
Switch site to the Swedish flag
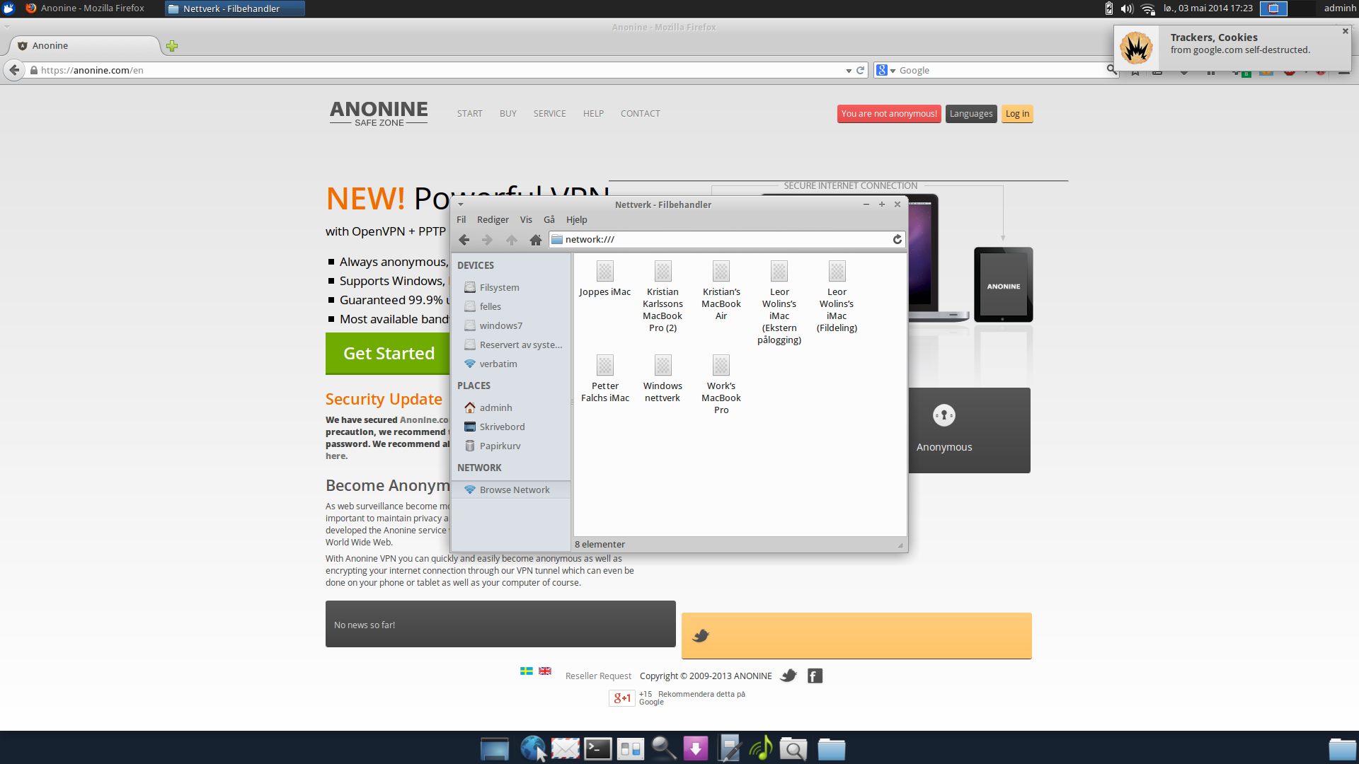pyautogui.click(x=527, y=671)
